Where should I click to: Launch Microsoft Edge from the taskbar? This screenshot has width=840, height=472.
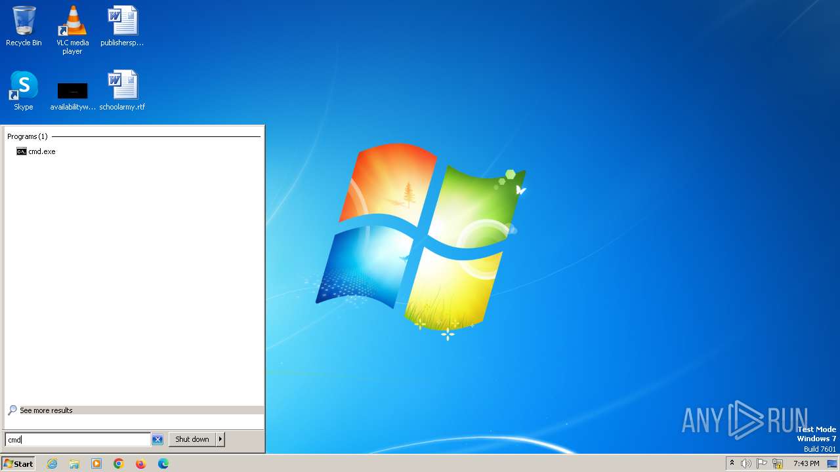coord(163,463)
